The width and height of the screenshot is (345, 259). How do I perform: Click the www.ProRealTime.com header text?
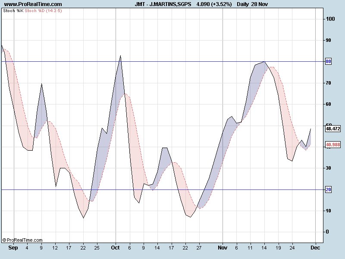pos(33,4)
